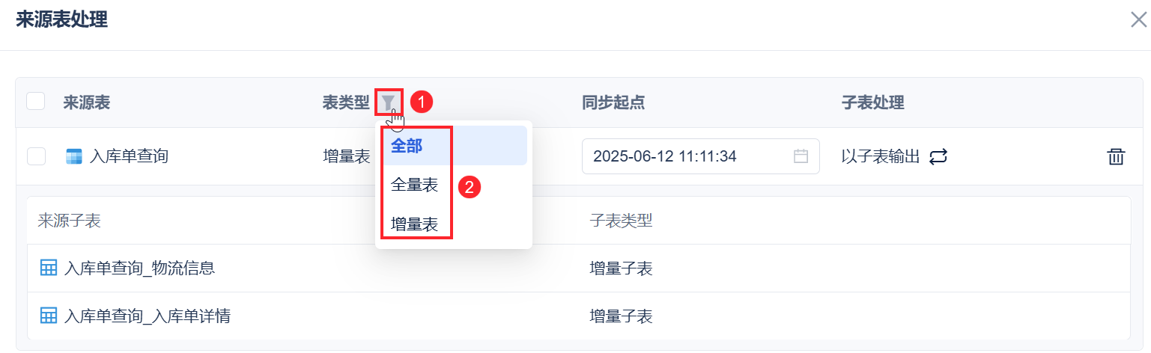
Task: Click the 表类型 column header
Action: tap(346, 102)
